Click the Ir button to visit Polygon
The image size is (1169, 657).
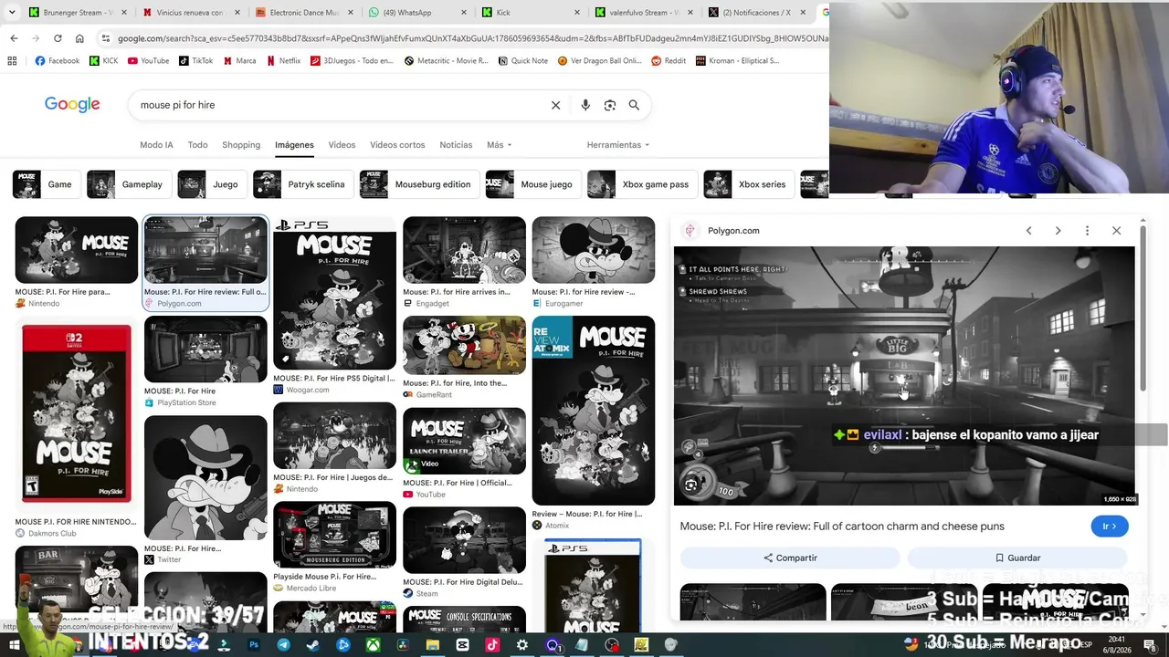point(1110,527)
